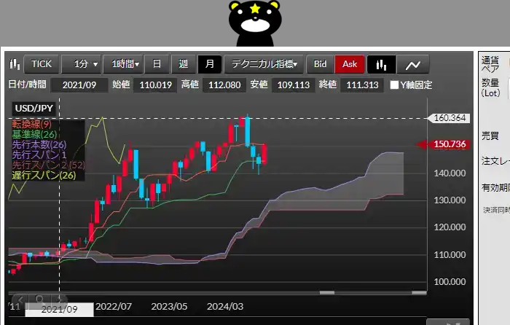Click the 110.000 price axis label

450,255
